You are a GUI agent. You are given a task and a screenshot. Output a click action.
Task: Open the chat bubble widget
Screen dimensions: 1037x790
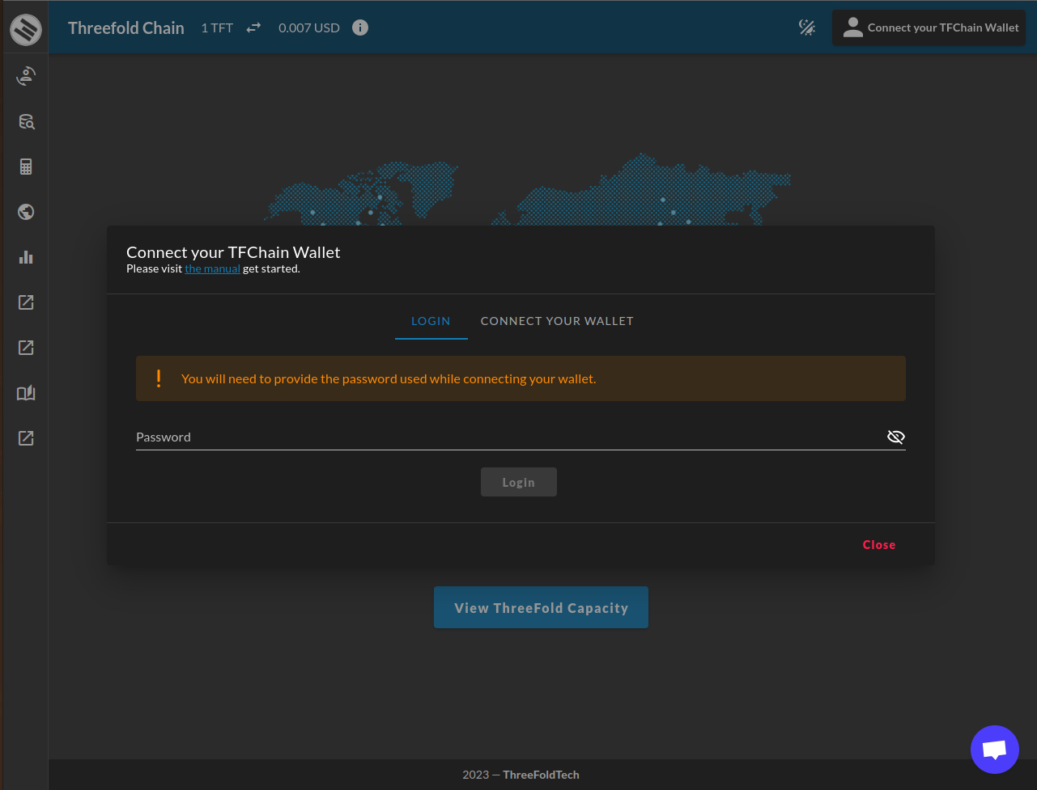995,750
